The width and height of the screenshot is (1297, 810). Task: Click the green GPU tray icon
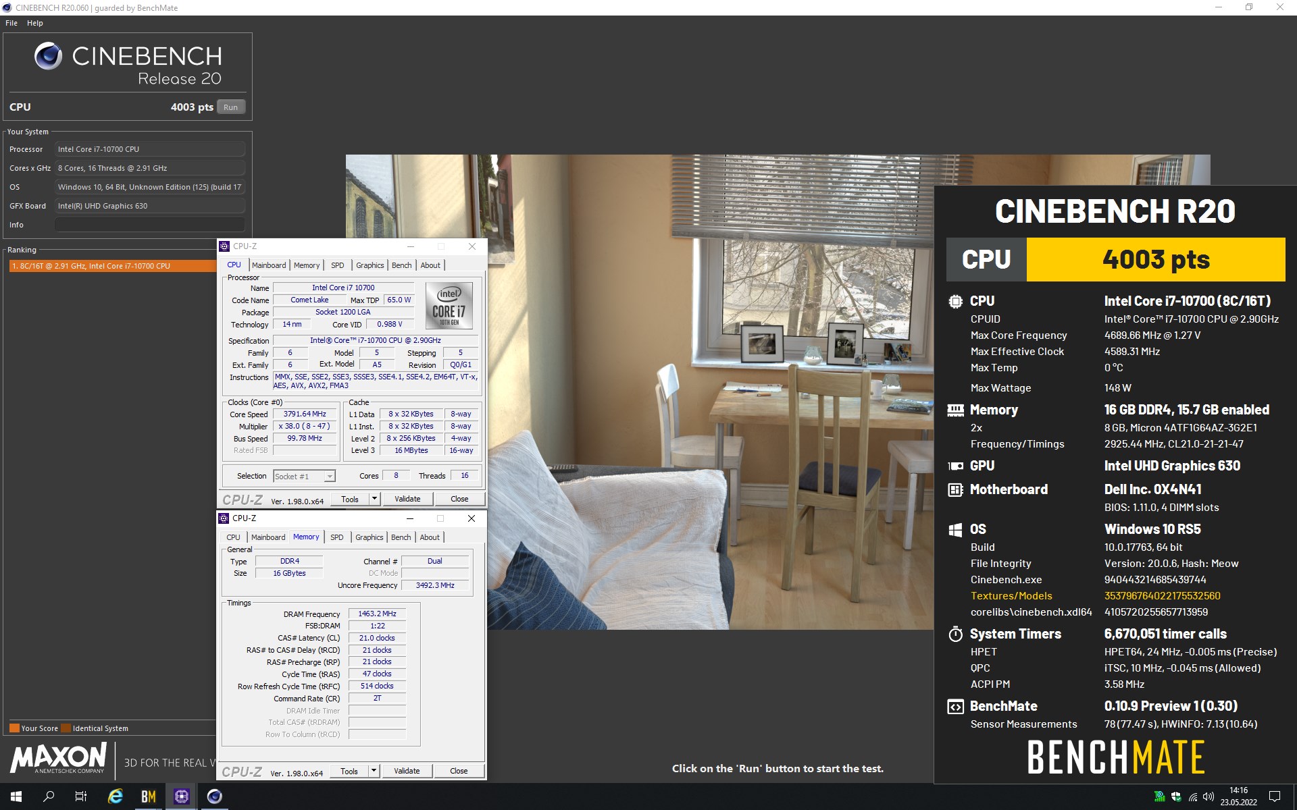point(1160,797)
